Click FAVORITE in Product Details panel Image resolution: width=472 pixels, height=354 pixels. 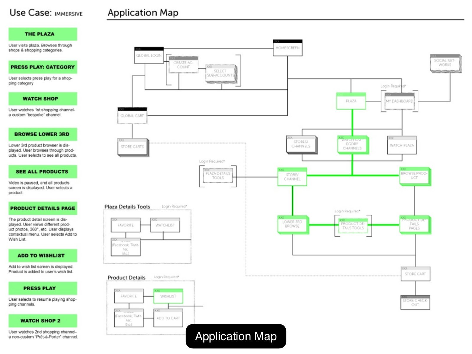coord(129,296)
